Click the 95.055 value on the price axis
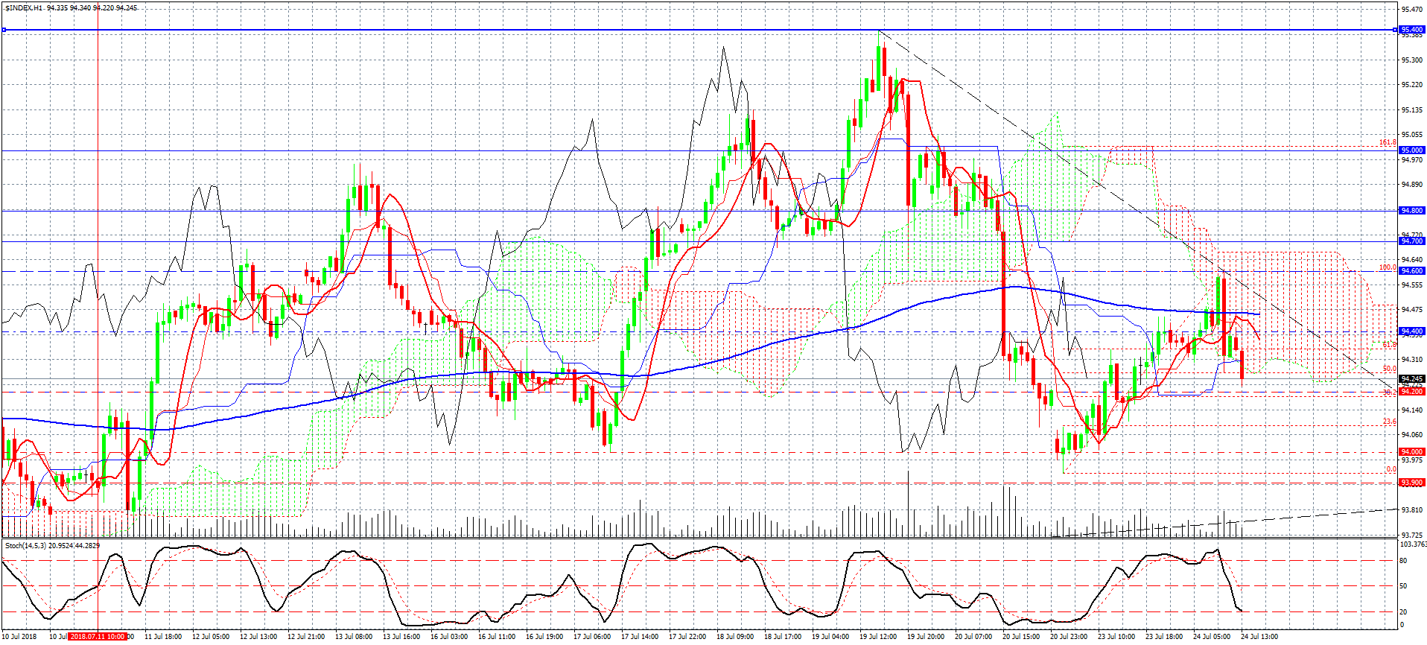1427x645 pixels. point(1411,135)
